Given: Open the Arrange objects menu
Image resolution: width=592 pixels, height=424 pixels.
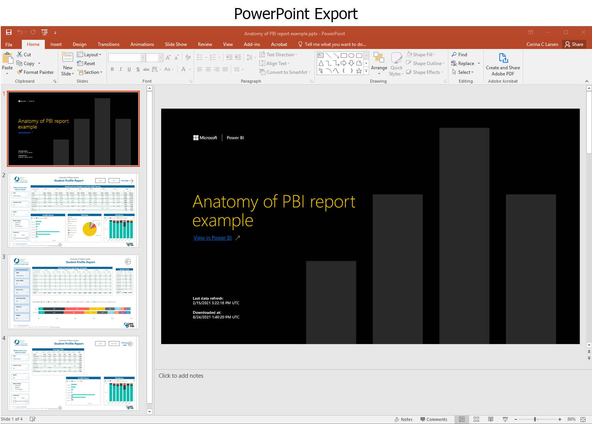Looking at the screenshot, I should tap(379, 64).
